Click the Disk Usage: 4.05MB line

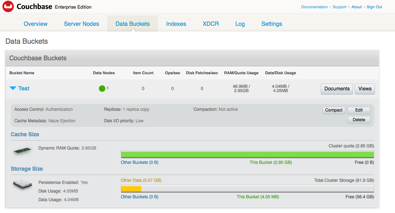coord(58,191)
